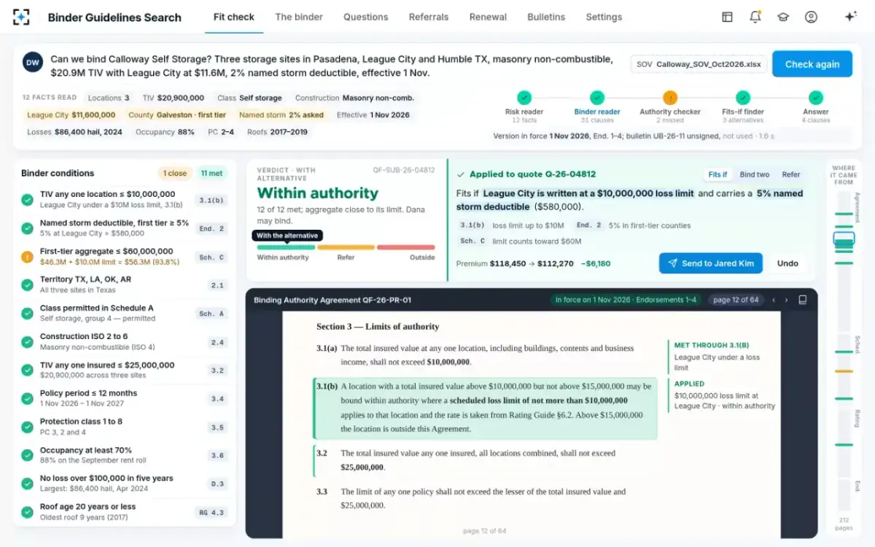The image size is (875, 547).
Task: Click the green Within authority bar segment
Action: [x=286, y=247]
